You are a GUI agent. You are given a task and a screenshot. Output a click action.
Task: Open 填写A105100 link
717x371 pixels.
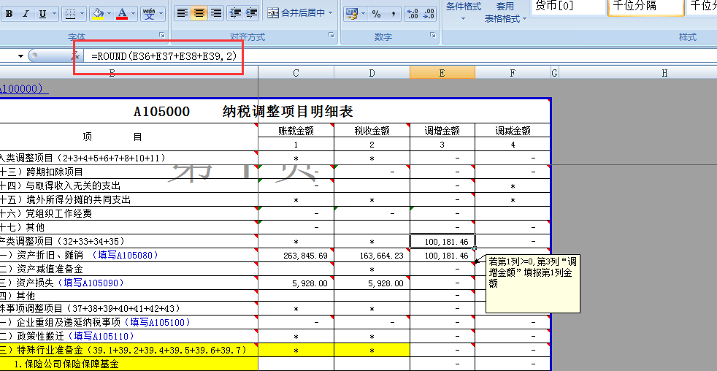[157, 323]
